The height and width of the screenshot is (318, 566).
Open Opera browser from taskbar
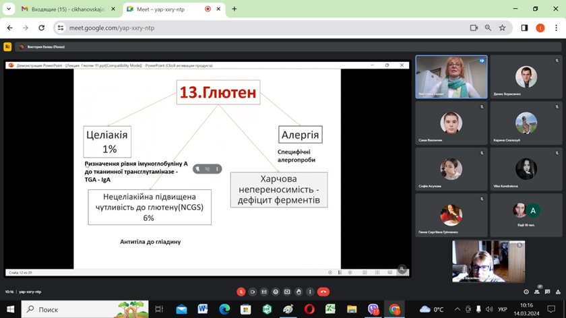click(309, 309)
